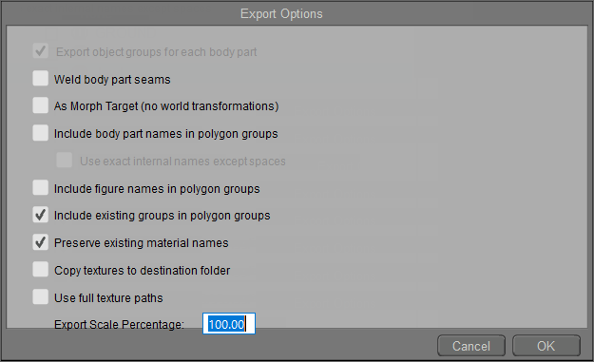Enable 'Include body part names in polygon groups'
The image size is (594, 362).
point(40,133)
